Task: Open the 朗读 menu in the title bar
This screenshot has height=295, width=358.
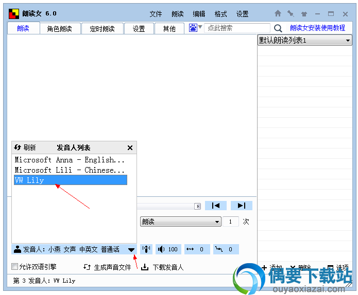Action: tap(178, 14)
